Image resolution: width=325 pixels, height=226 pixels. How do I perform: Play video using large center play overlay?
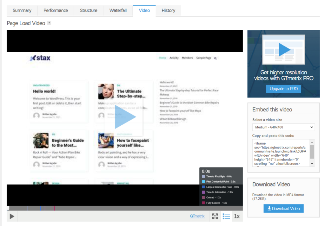(x=124, y=117)
